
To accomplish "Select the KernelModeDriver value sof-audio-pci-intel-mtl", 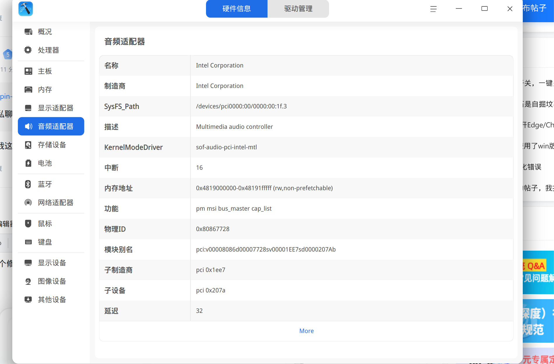I will (226, 147).
